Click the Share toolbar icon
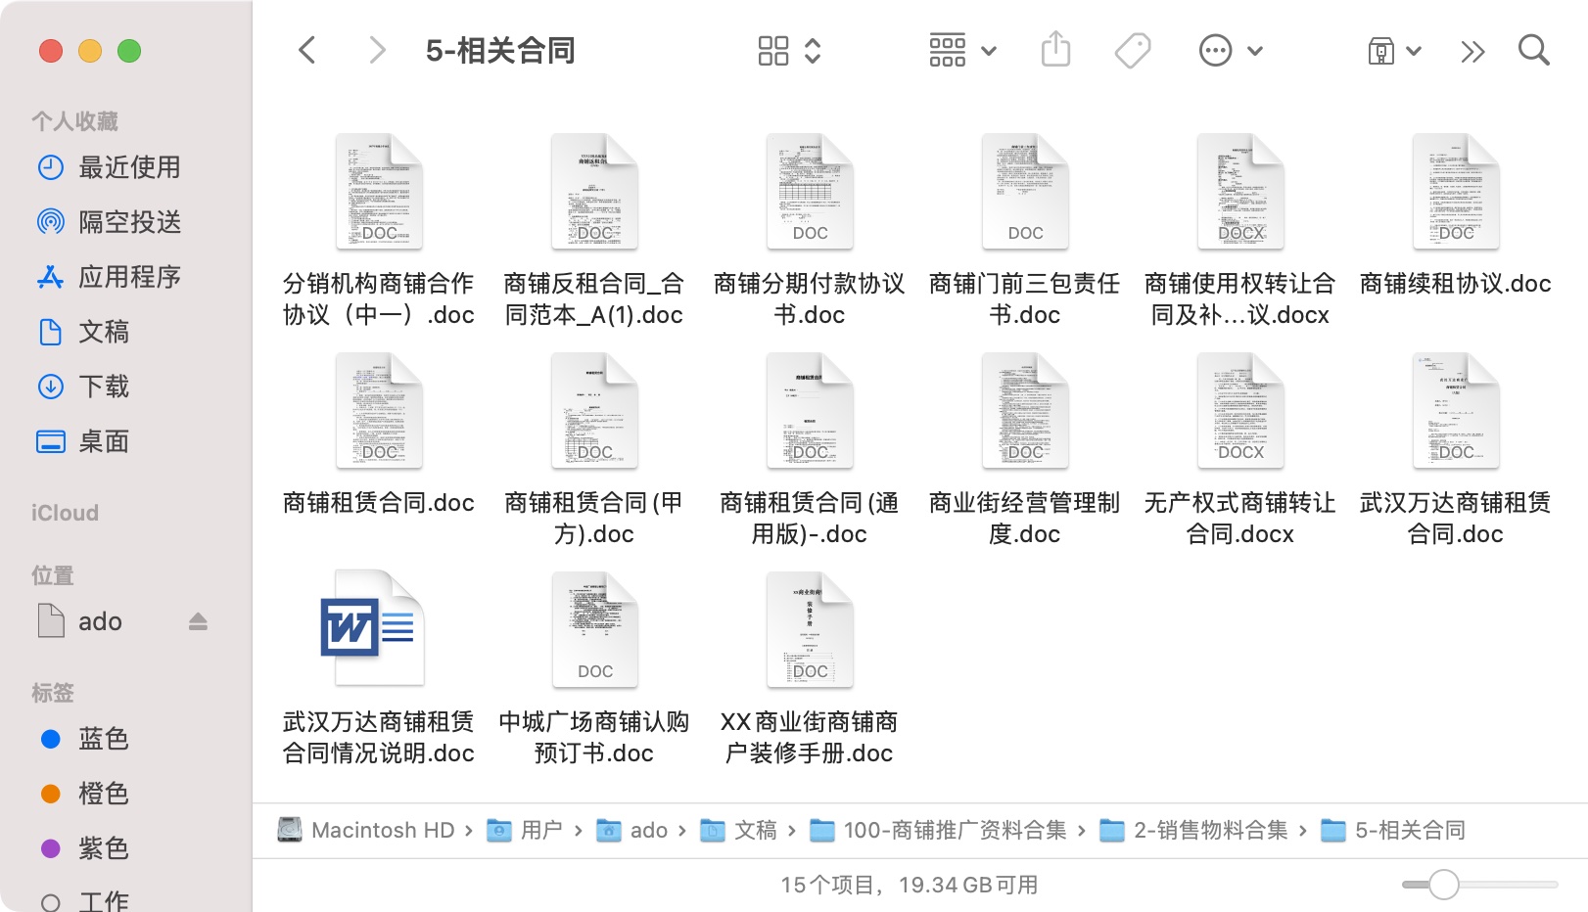The height and width of the screenshot is (912, 1588). tap(1055, 50)
